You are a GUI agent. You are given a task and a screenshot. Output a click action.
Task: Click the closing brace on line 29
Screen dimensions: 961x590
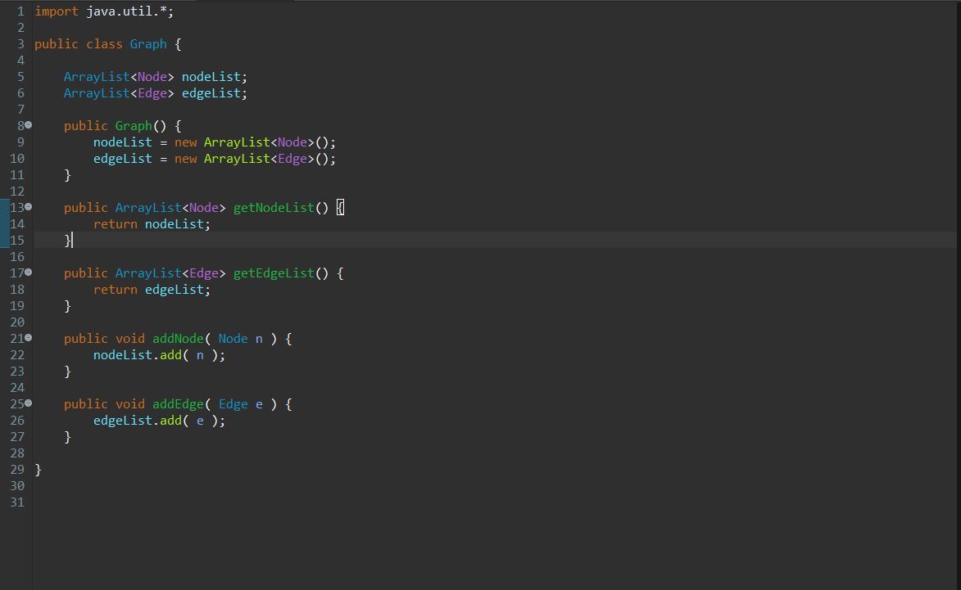[37, 469]
